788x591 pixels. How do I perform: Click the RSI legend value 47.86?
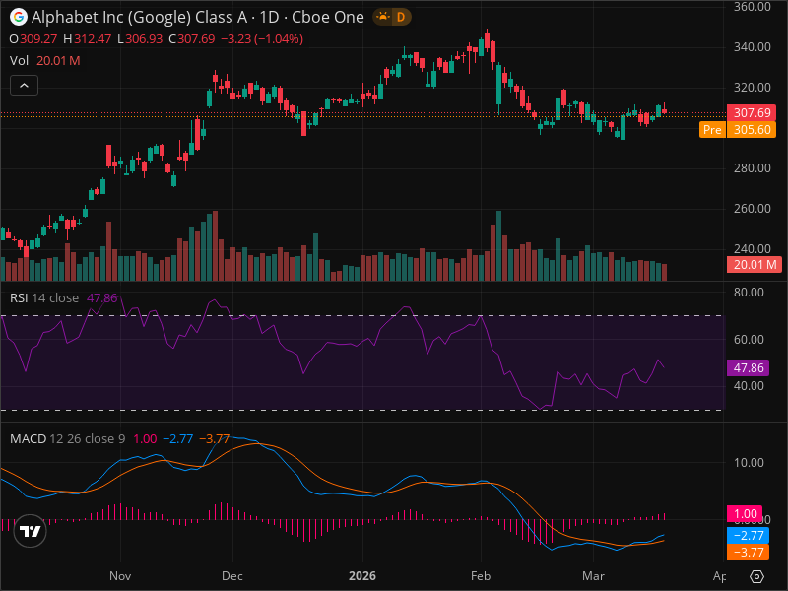coord(102,298)
